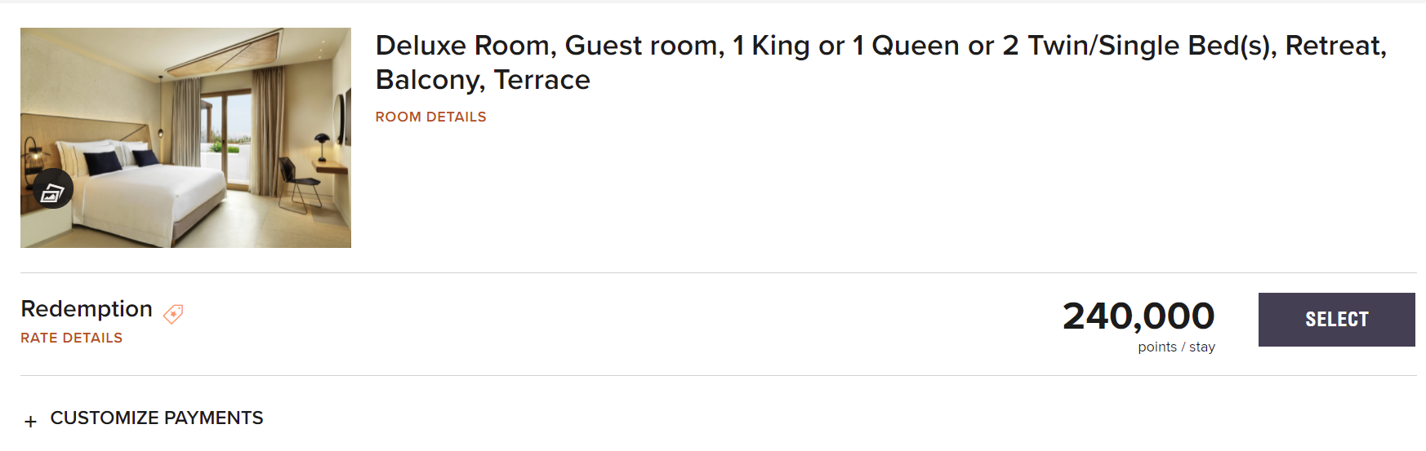The image size is (1426, 451).
Task: Click the points / stay label
Action: pos(1176,347)
